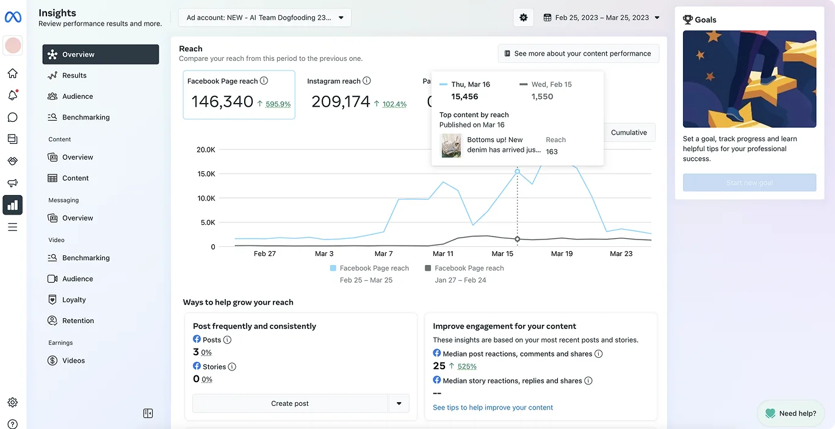Open Content section Overview item
The height and width of the screenshot is (429, 835).
click(x=101, y=157)
